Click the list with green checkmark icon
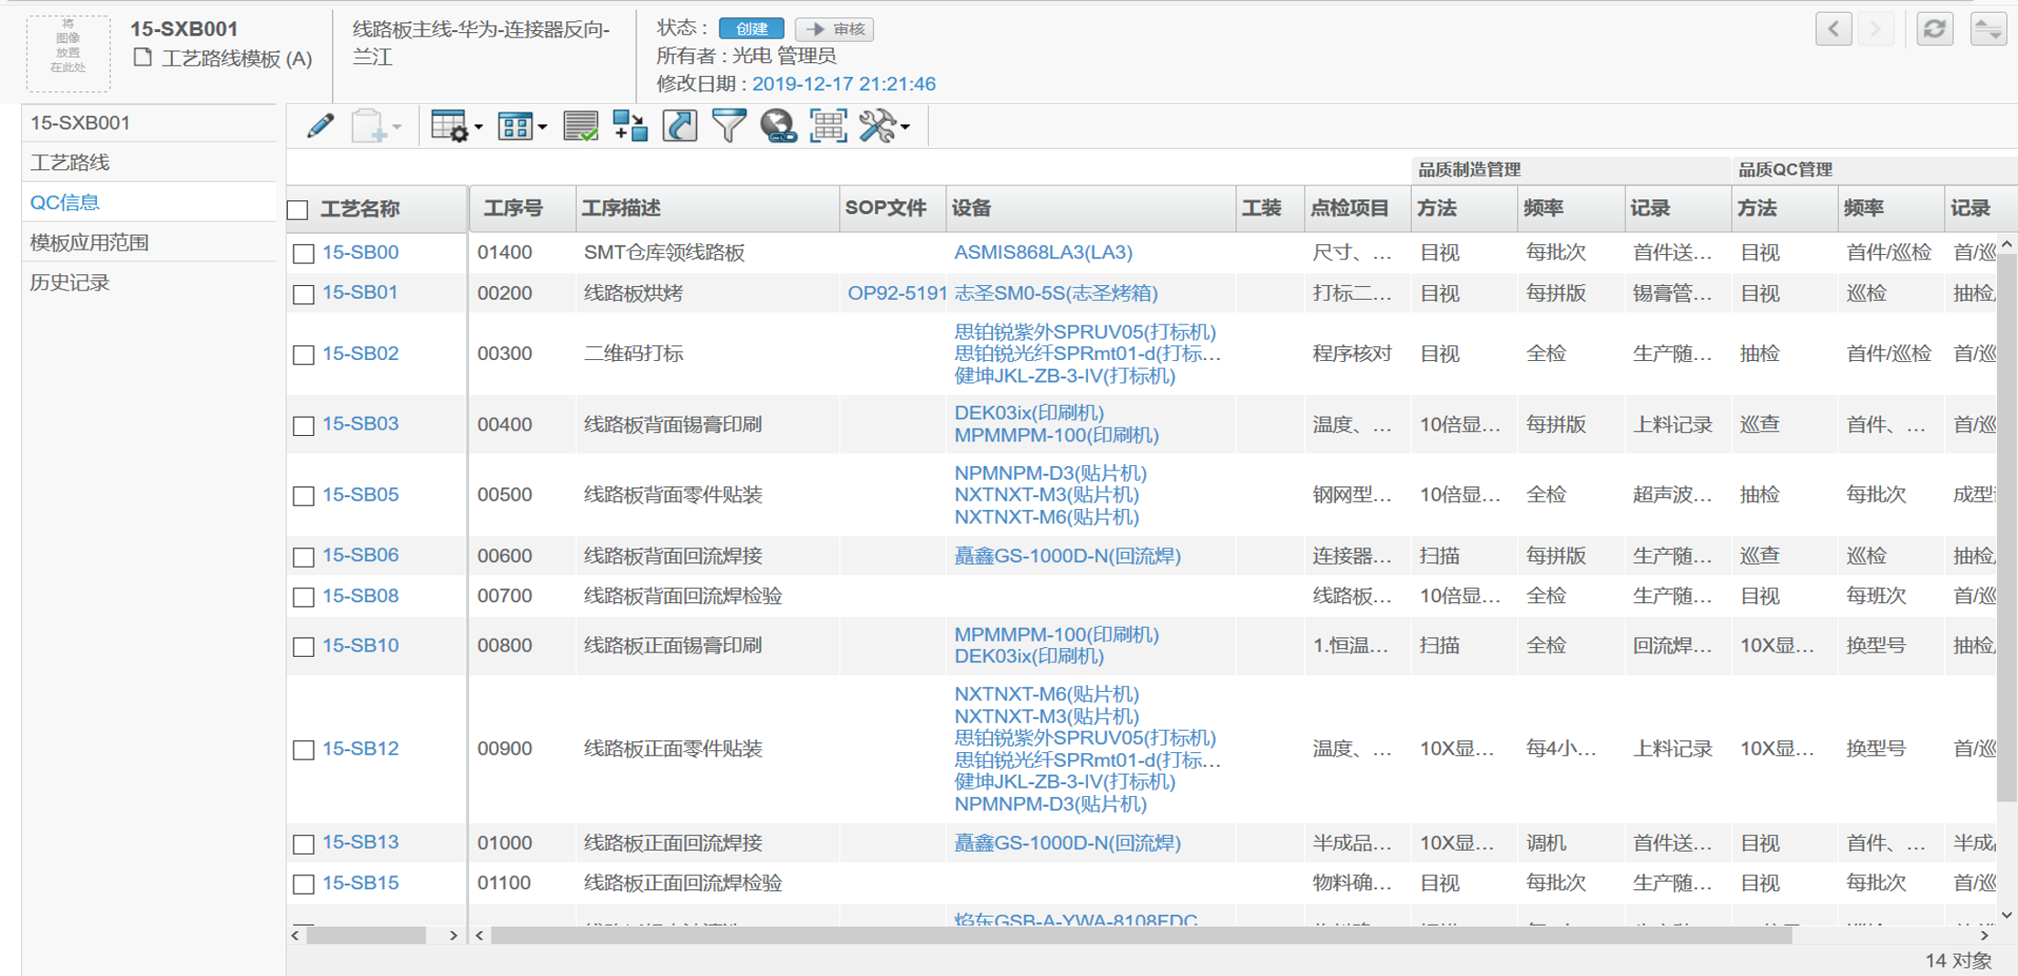 coord(581,126)
